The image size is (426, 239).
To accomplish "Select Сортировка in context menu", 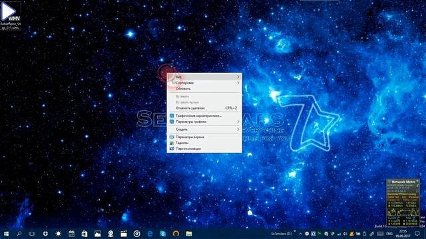I will coord(204,83).
